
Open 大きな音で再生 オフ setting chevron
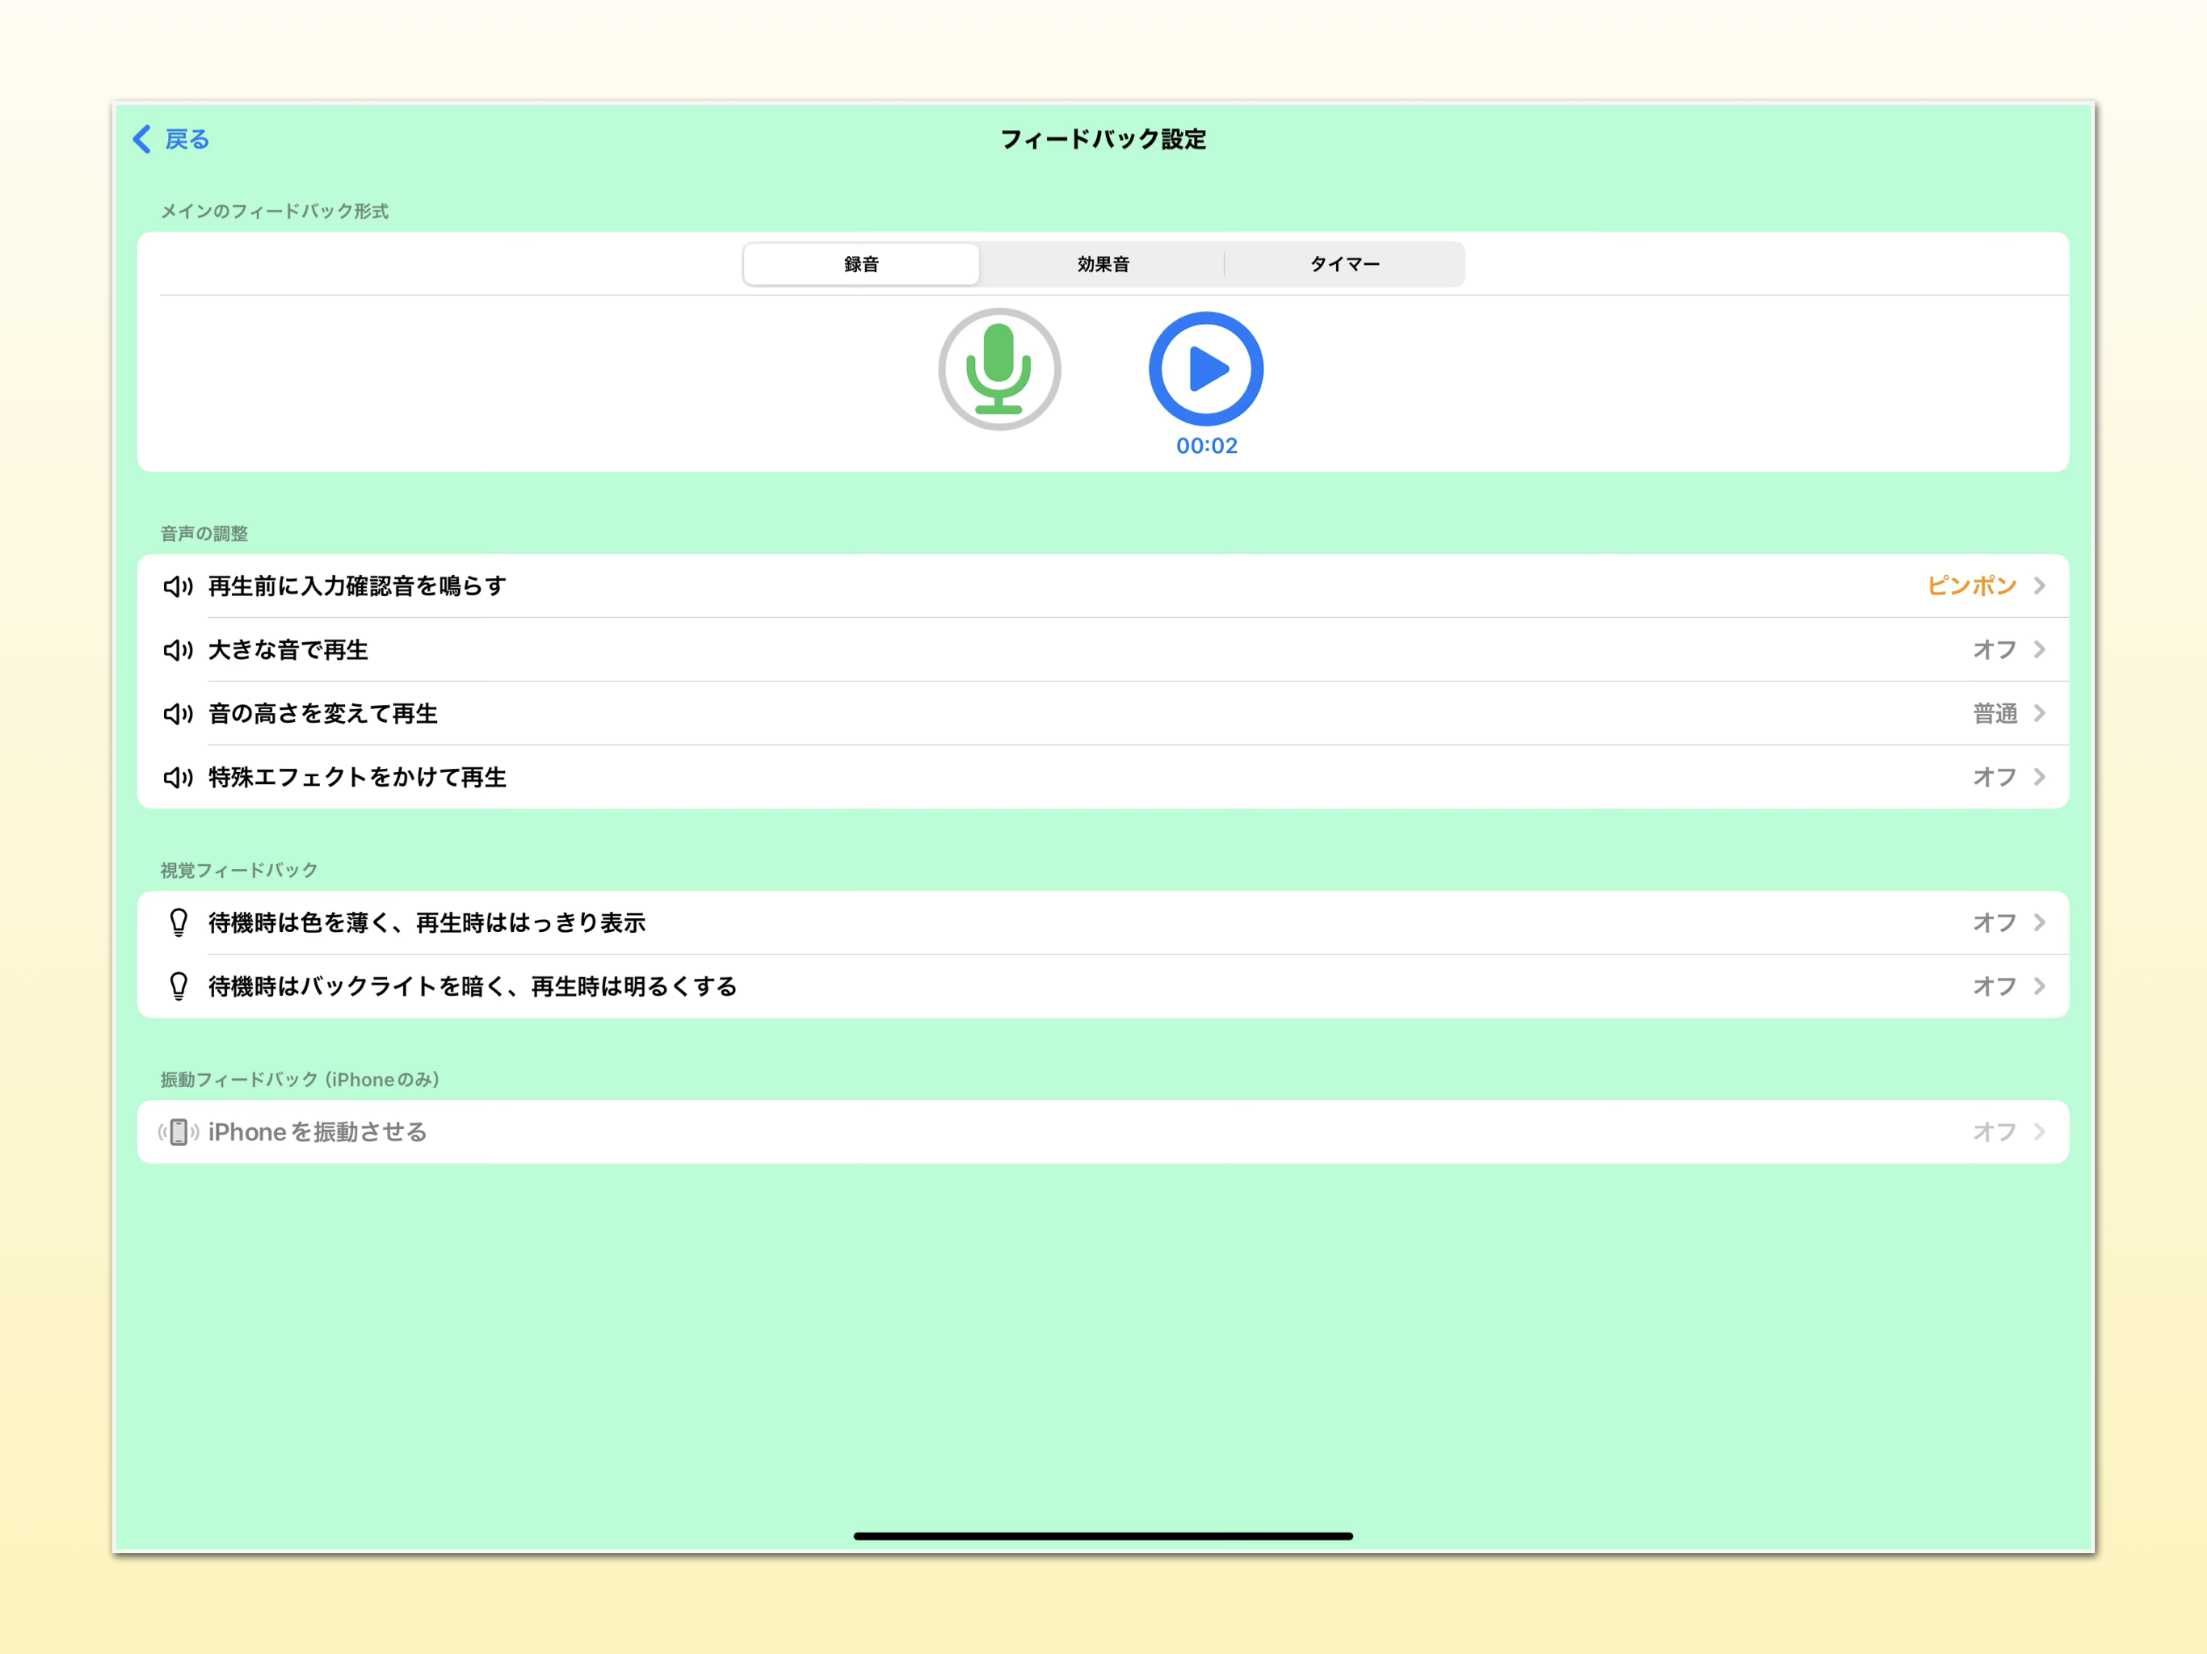tap(2040, 650)
